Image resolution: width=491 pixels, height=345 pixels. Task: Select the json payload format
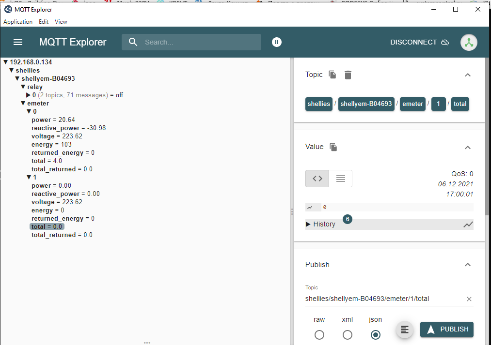pos(376,334)
